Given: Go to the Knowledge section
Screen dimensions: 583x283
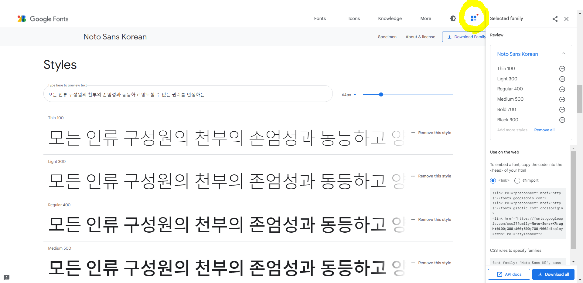Looking at the screenshot, I should tap(390, 19).
